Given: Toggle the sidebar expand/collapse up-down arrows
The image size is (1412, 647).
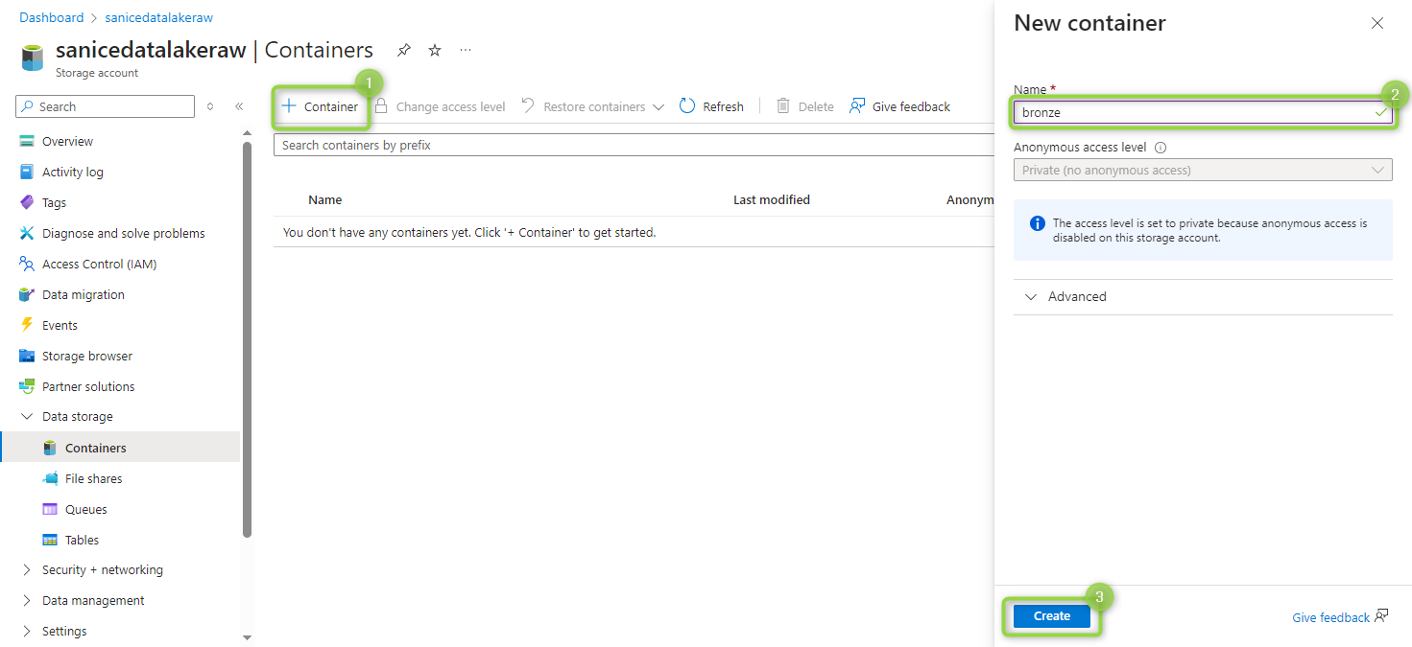Looking at the screenshot, I should [210, 106].
